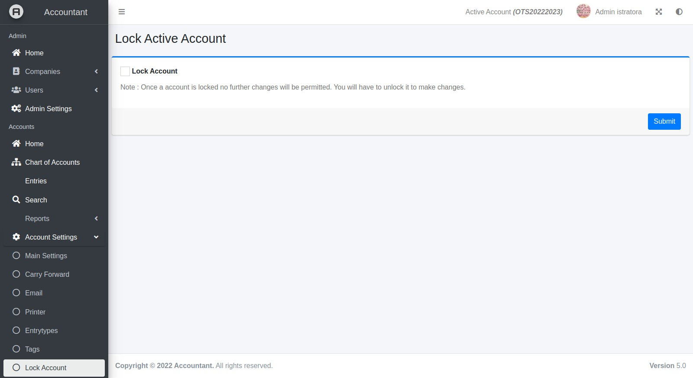This screenshot has width=693, height=378.
Task: Click the Search magnifier icon
Action: pos(16,200)
